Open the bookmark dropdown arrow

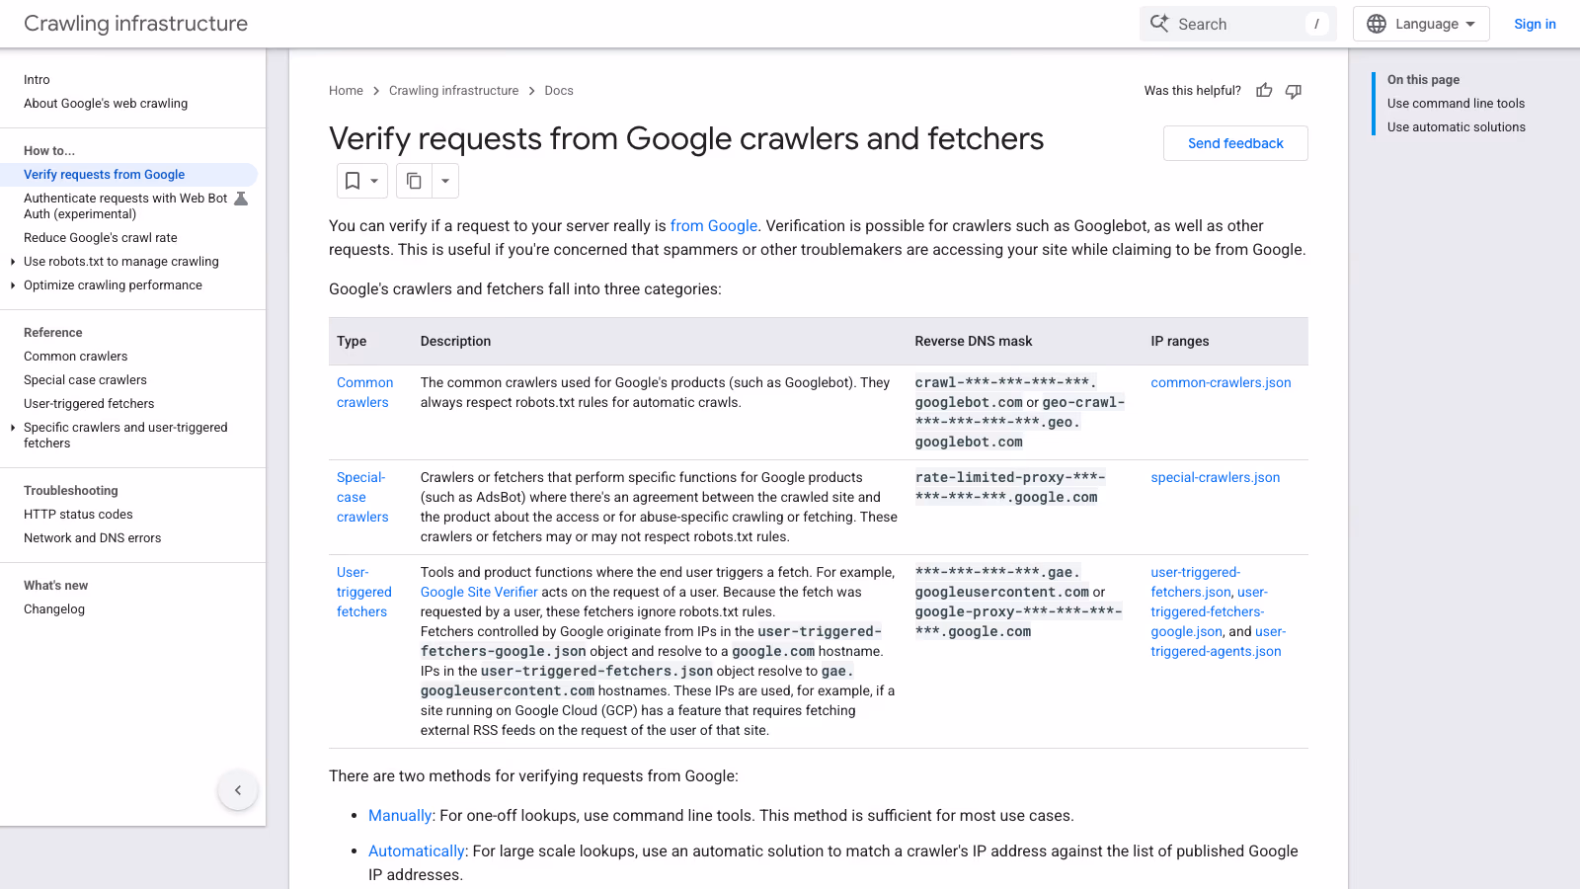[x=374, y=181]
